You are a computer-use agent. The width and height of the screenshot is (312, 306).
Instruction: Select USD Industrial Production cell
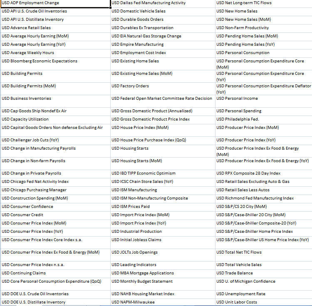163,232
